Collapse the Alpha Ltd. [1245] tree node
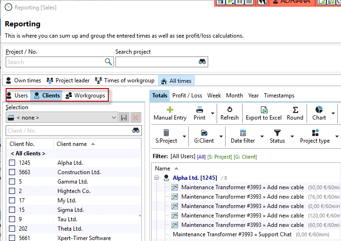This screenshot has height=241, width=341. [157, 178]
